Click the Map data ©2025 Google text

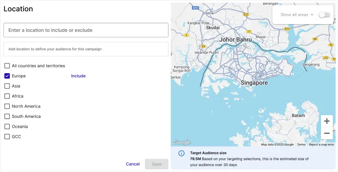pos(277,144)
